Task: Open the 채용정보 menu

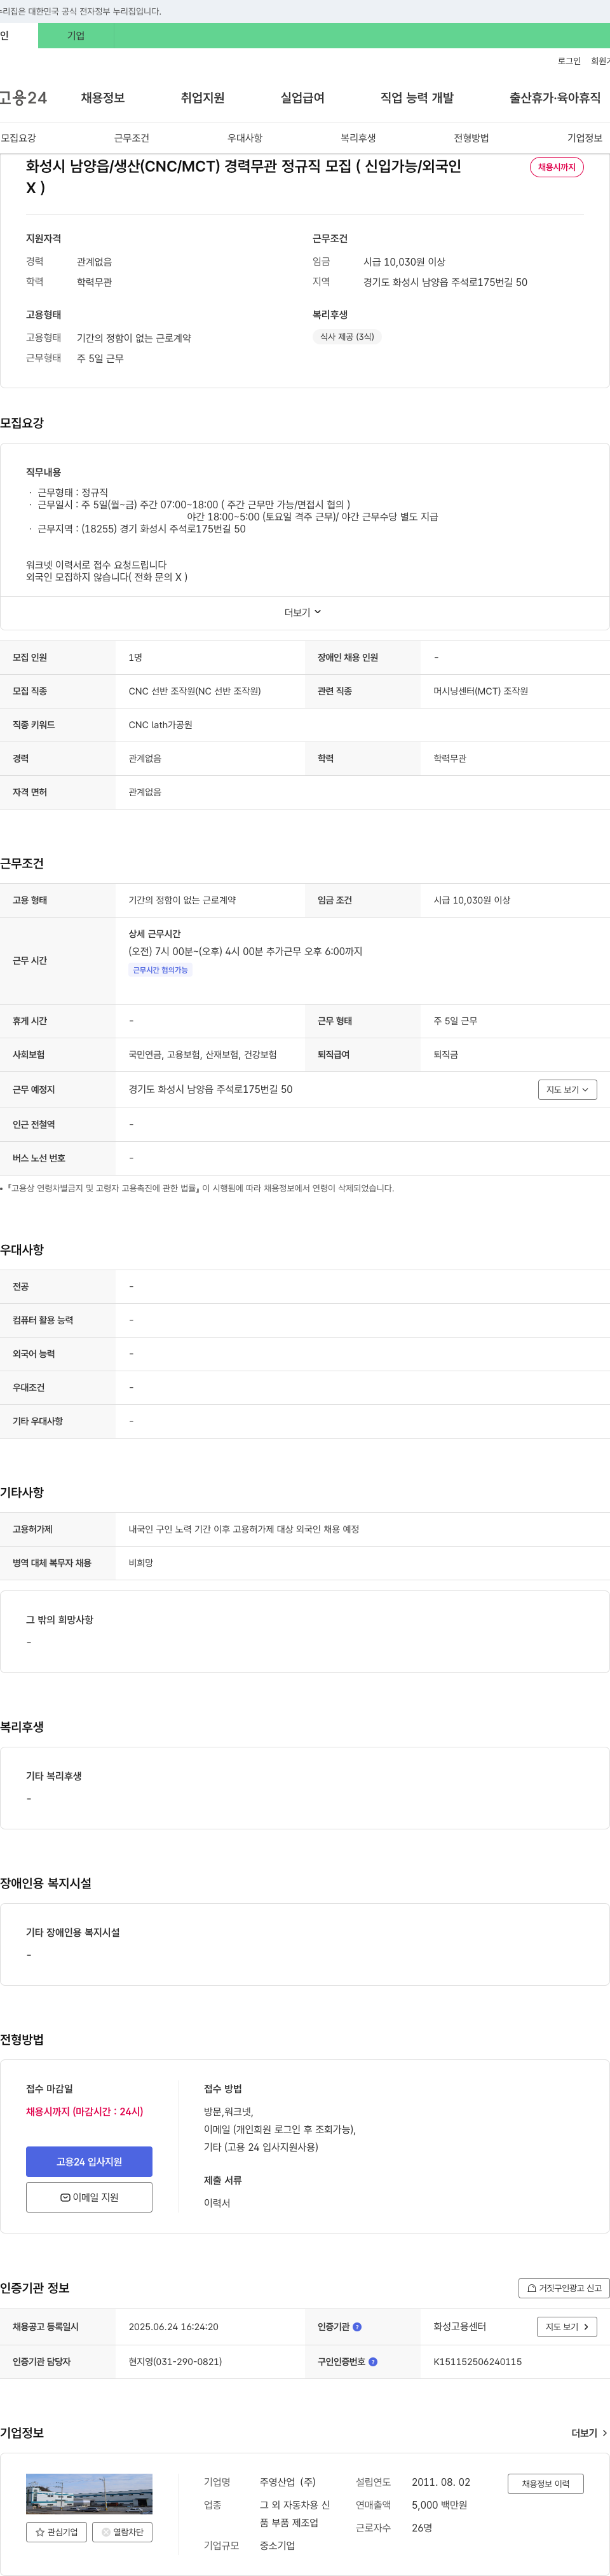Action: tap(103, 98)
